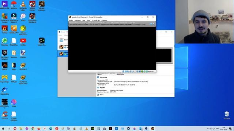Open the iTunes desktop icon
Screen dimensions: 234x131
point(23,17)
